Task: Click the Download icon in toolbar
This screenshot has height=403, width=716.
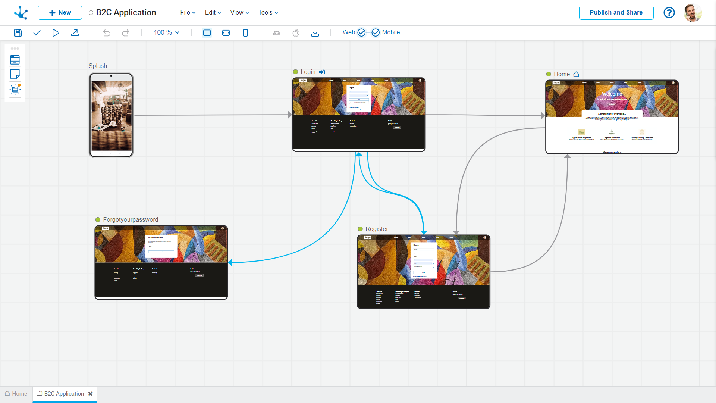Action: coord(315,33)
